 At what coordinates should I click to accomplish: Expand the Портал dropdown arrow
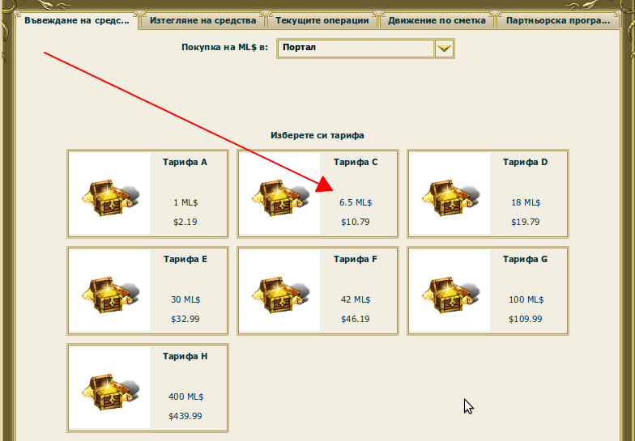[x=443, y=49]
